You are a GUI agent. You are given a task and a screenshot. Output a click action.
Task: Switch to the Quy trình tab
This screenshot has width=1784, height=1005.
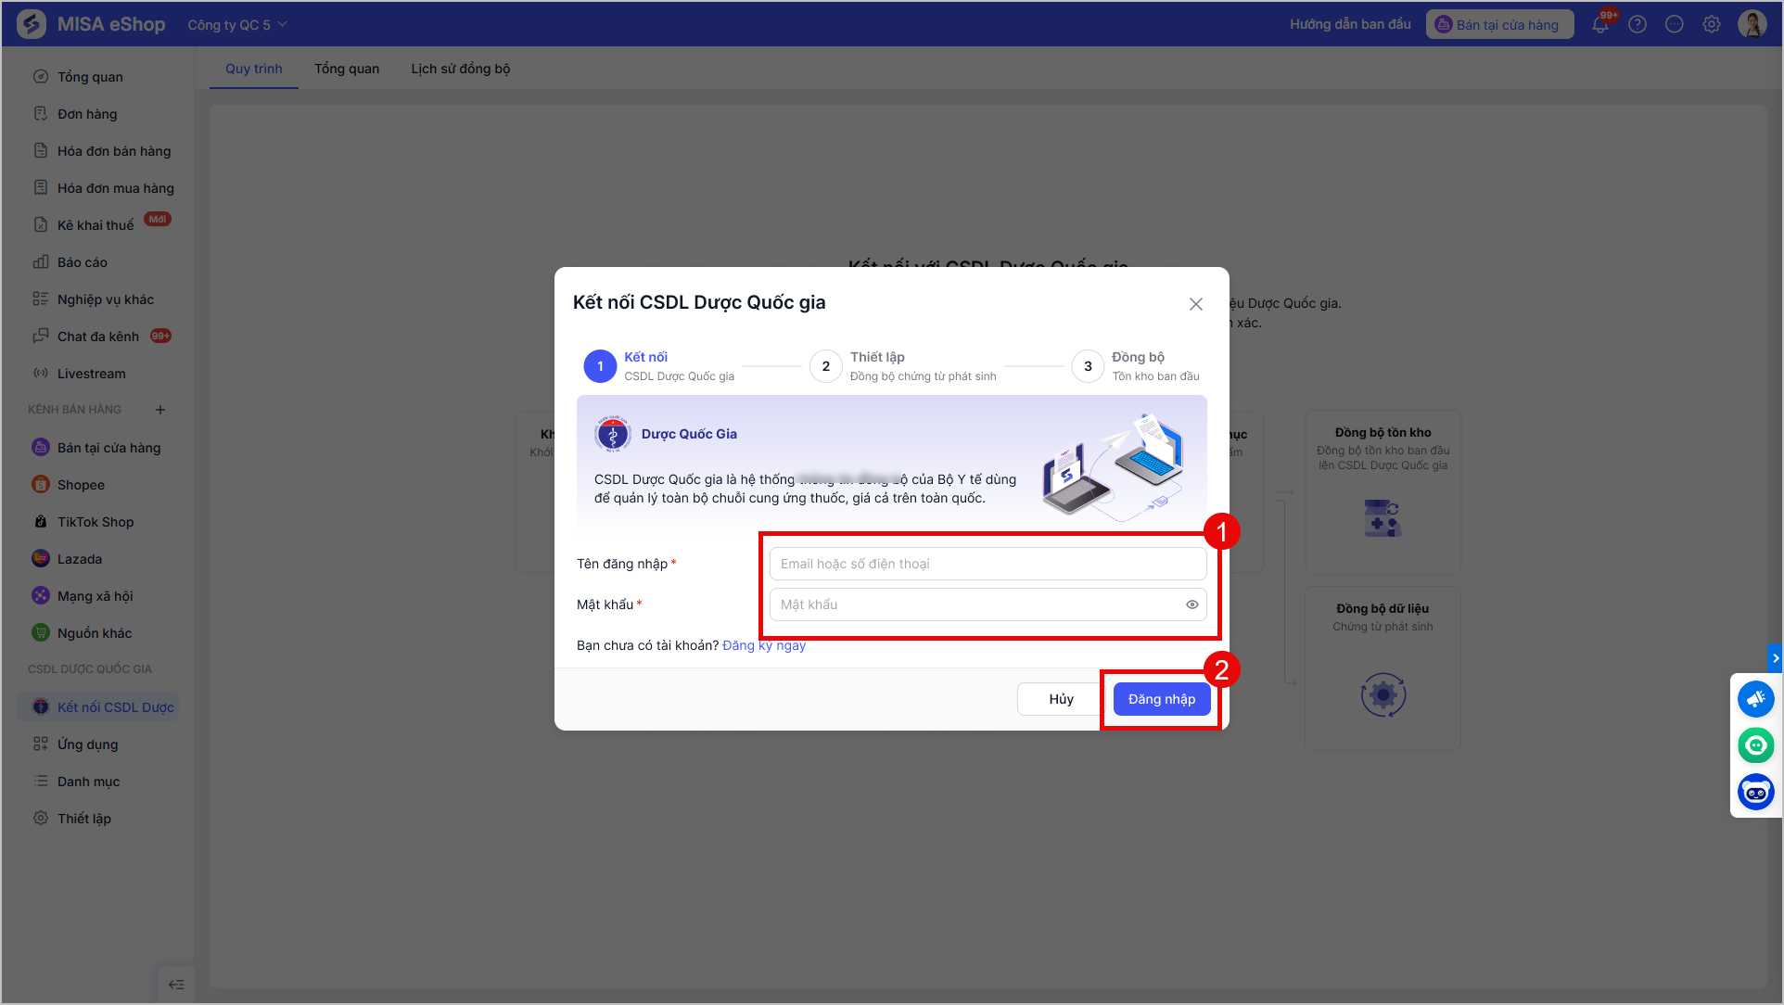[x=254, y=69]
